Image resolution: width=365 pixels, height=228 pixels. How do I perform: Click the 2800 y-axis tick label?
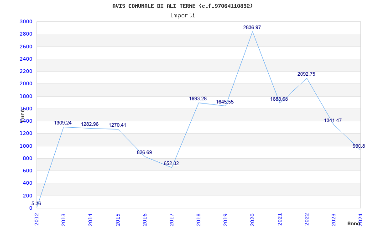coord(26,34)
